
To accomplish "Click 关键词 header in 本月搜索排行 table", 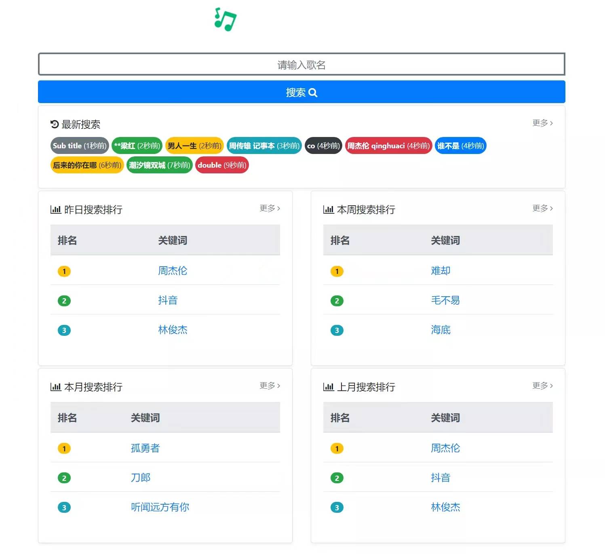I will [145, 418].
